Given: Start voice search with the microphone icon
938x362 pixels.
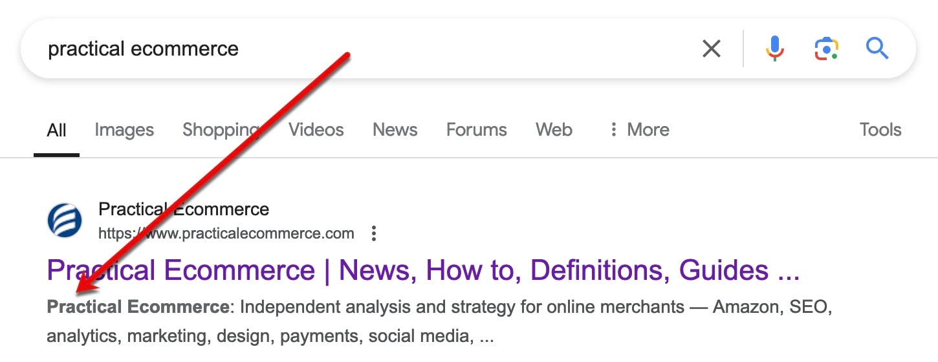Looking at the screenshot, I should tap(774, 48).
